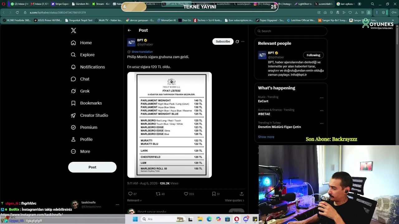Open the BPT avatar on the post
Screen dimensions: 399x224
131,42
